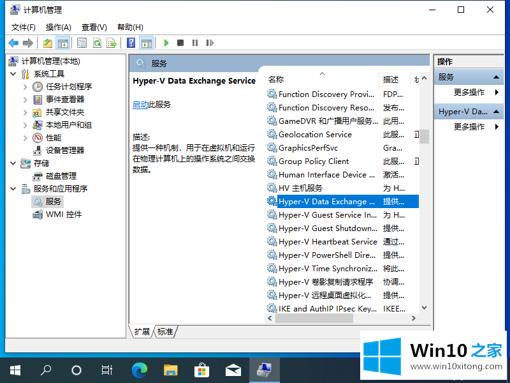Viewport: 510px width, 383px height.
Task: Click scroll-down arrow of services list
Action: click(x=424, y=308)
